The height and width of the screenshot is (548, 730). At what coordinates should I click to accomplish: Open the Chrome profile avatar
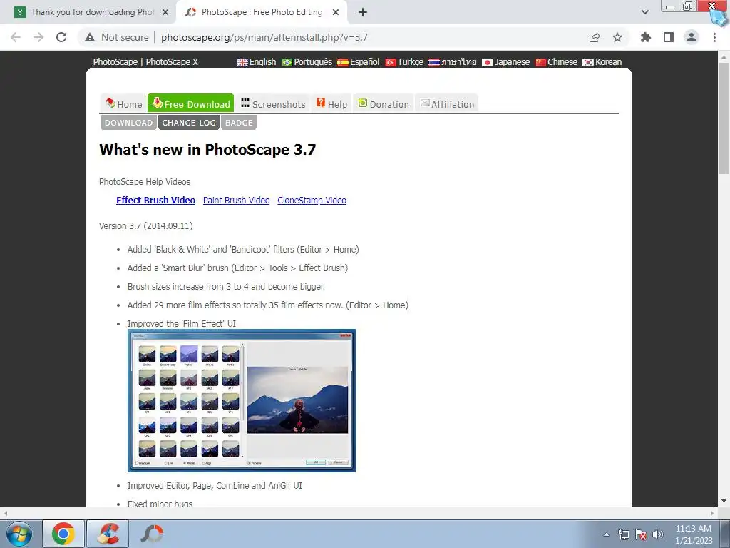click(692, 37)
